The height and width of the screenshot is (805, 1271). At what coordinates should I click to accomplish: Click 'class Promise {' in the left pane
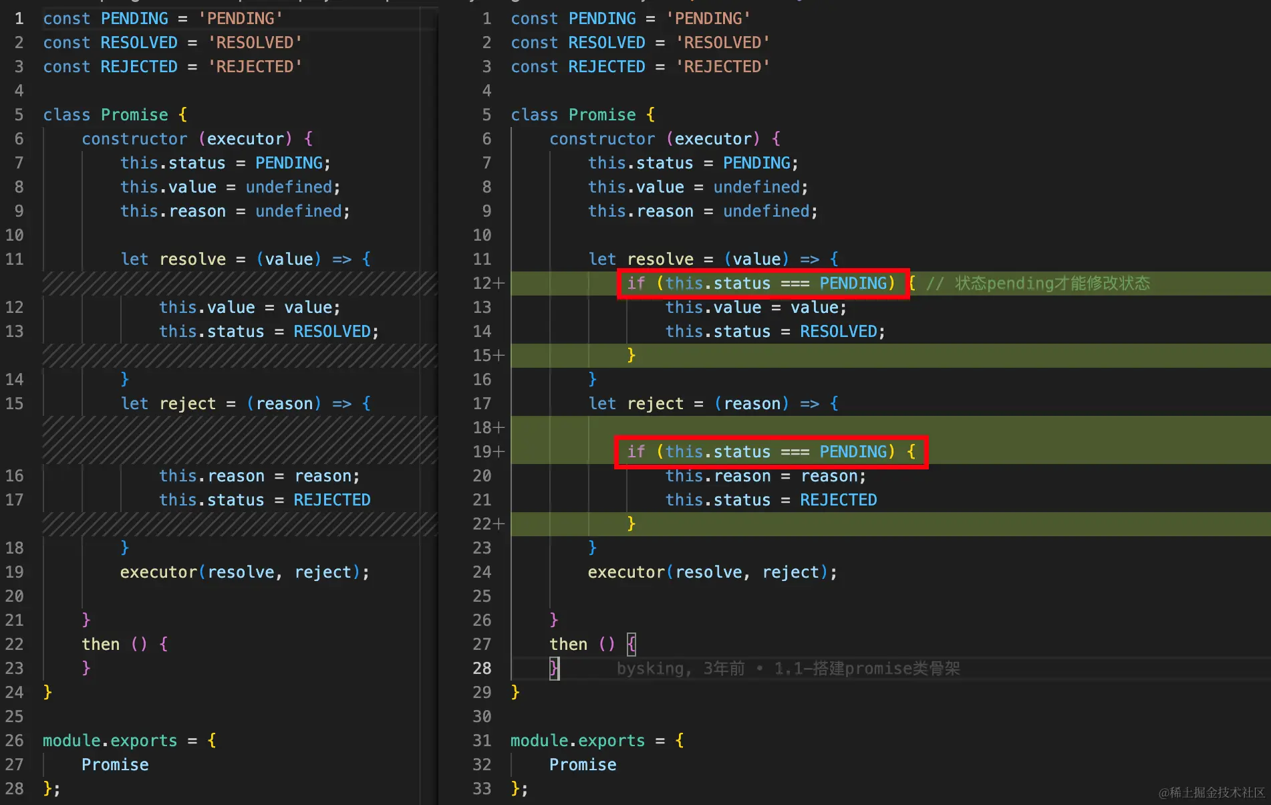[x=115, y=115]
